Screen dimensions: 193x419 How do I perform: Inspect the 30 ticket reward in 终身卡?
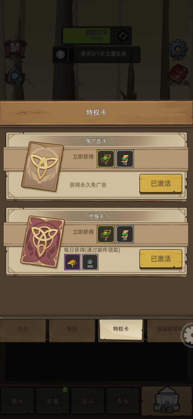[x=125, y=234]
